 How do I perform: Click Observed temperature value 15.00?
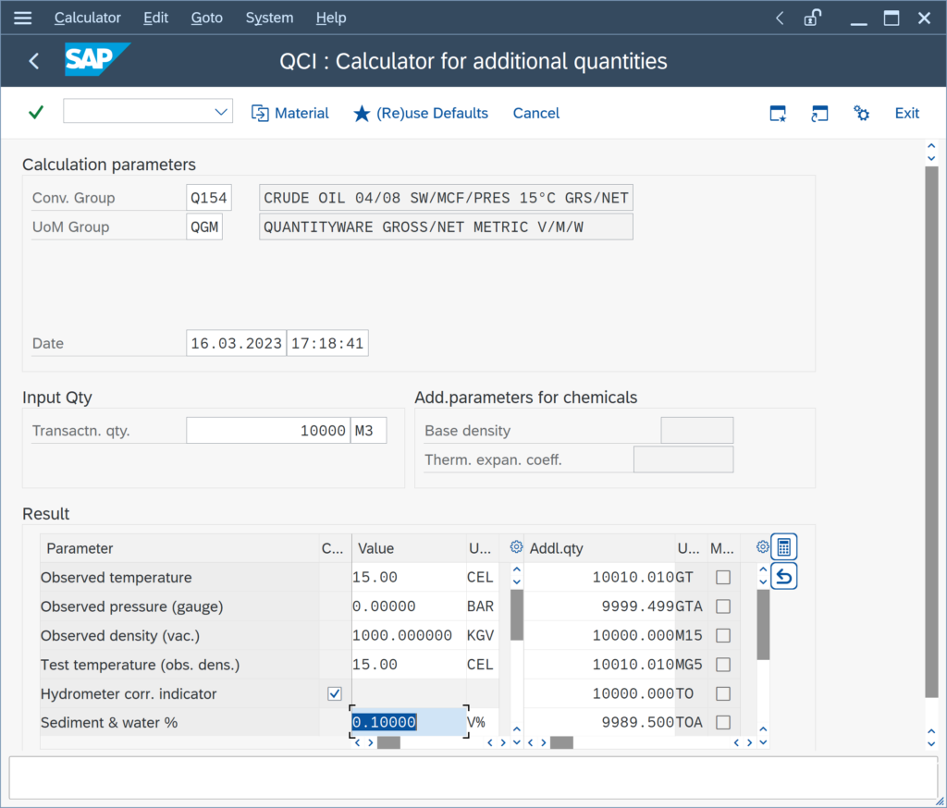(x=409, y=577)
